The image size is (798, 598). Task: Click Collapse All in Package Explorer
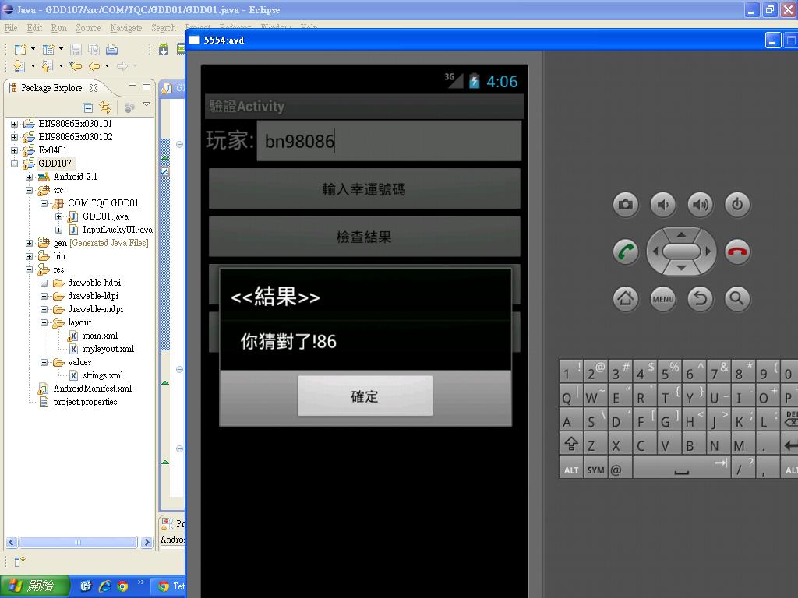(88, 107)
